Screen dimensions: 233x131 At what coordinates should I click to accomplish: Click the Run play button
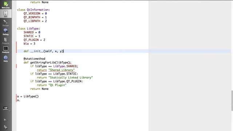coord(5,120)
